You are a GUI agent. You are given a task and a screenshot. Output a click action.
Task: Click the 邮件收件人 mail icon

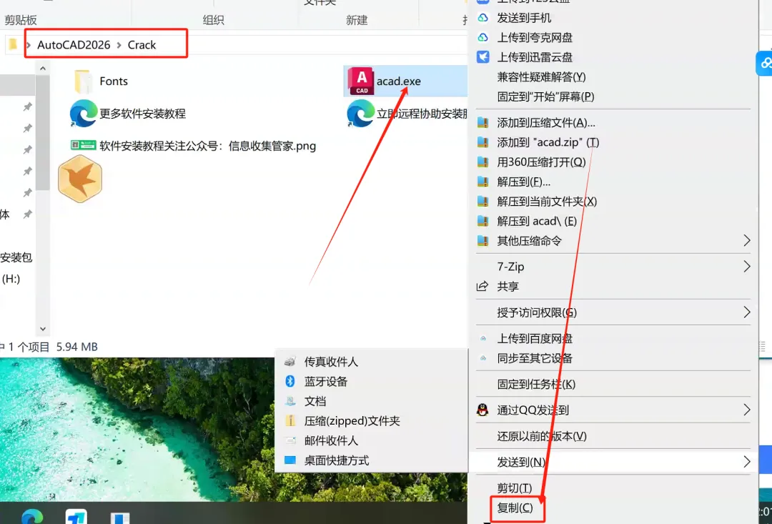(x=290, y=440)
